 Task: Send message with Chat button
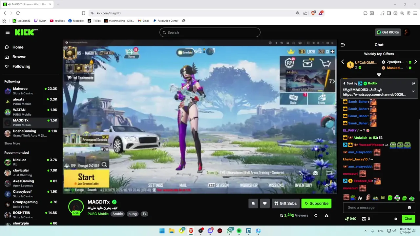point(408,219)
